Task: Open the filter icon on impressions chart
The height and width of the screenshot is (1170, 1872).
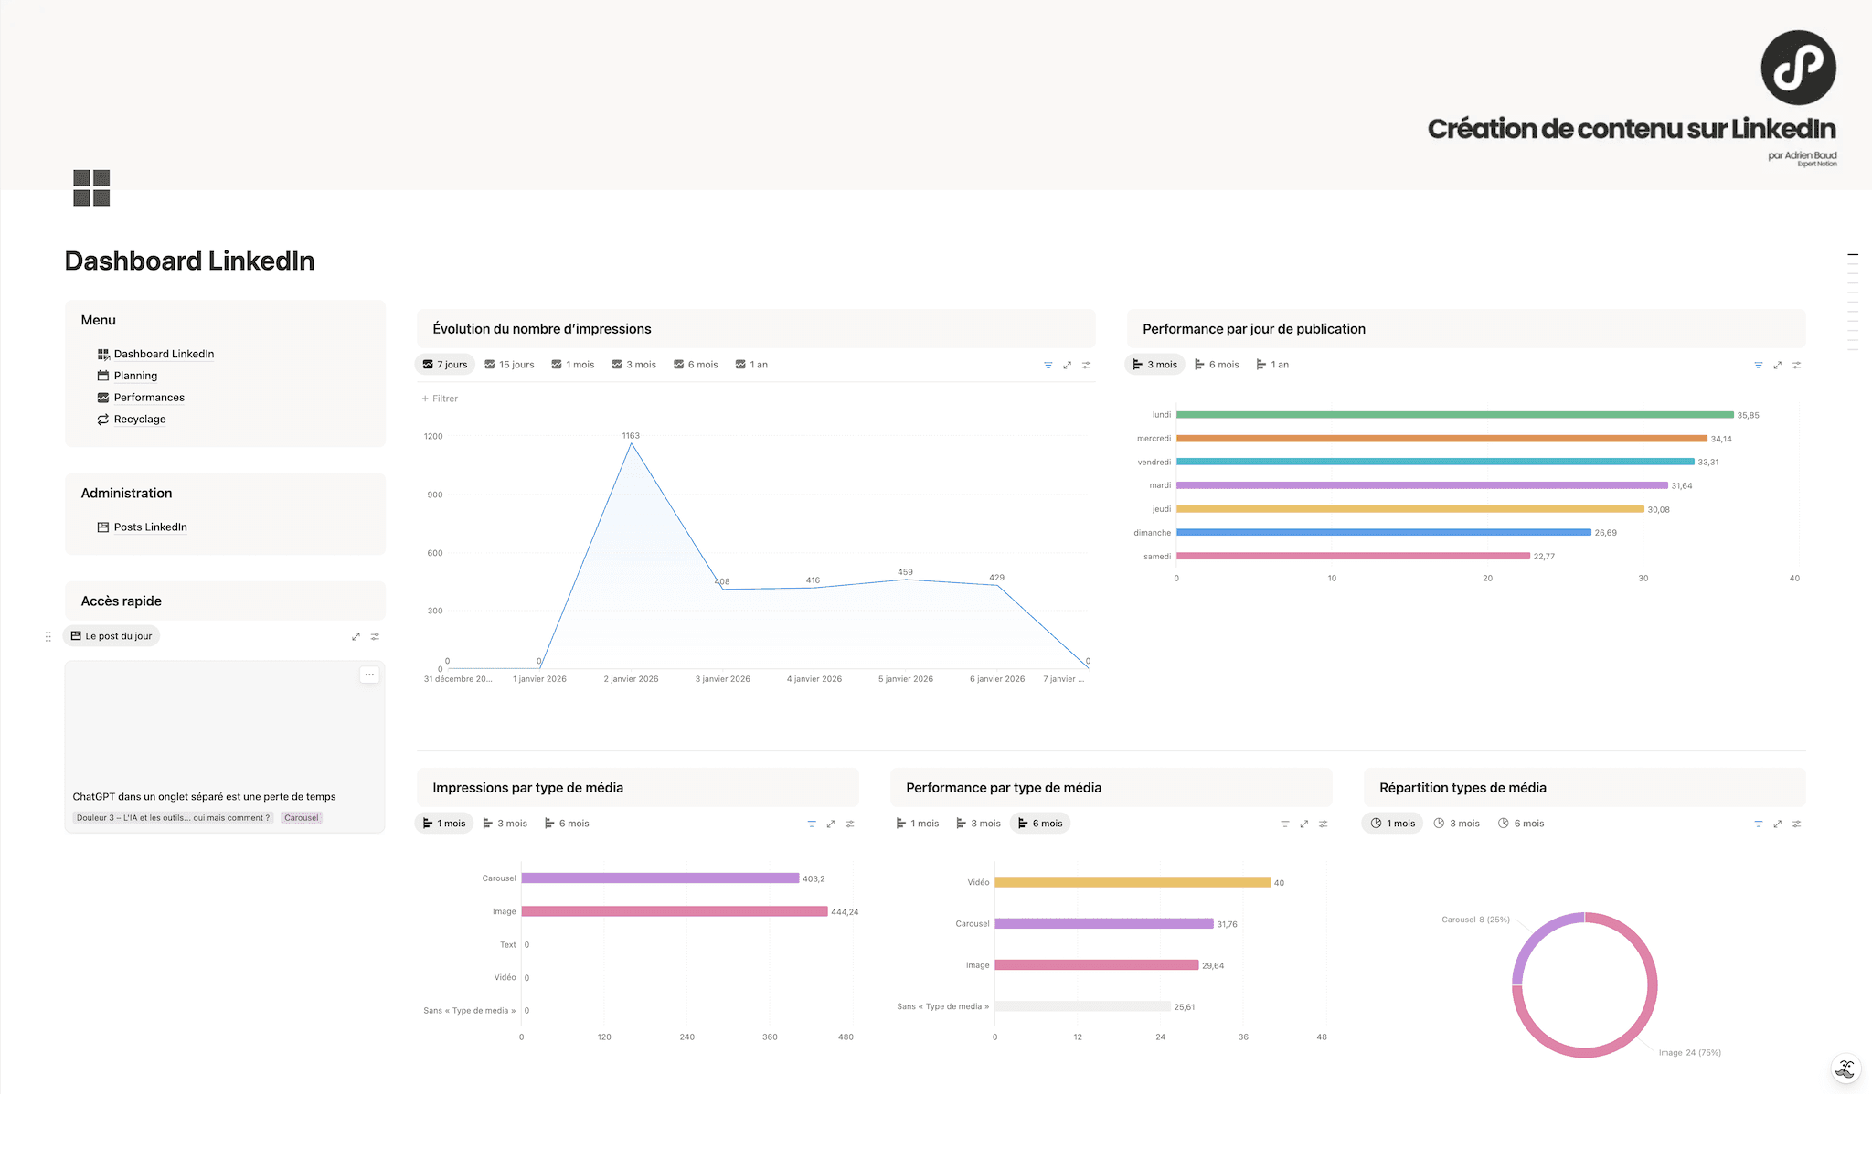Action: coord(1048,364)
